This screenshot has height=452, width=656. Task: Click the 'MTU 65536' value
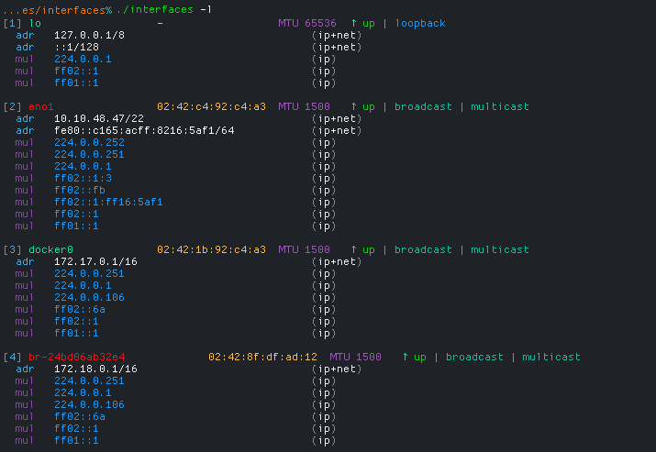pos(307,24)
